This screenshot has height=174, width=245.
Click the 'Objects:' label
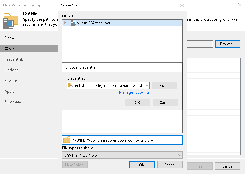(69, 16)
